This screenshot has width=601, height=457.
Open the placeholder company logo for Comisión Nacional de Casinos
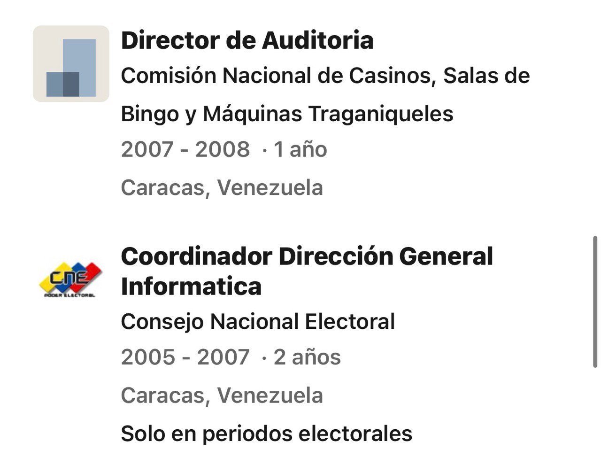tap(71, 64)
